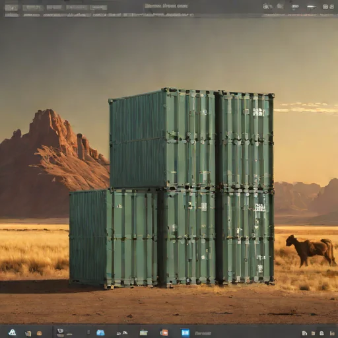Click the last square icon in top bar

331,7
